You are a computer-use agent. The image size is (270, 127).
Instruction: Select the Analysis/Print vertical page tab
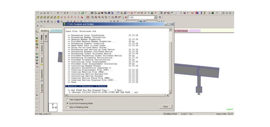click(x=42, y=75)
